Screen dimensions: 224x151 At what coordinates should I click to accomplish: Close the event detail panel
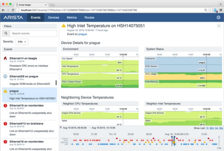(219, 26)
